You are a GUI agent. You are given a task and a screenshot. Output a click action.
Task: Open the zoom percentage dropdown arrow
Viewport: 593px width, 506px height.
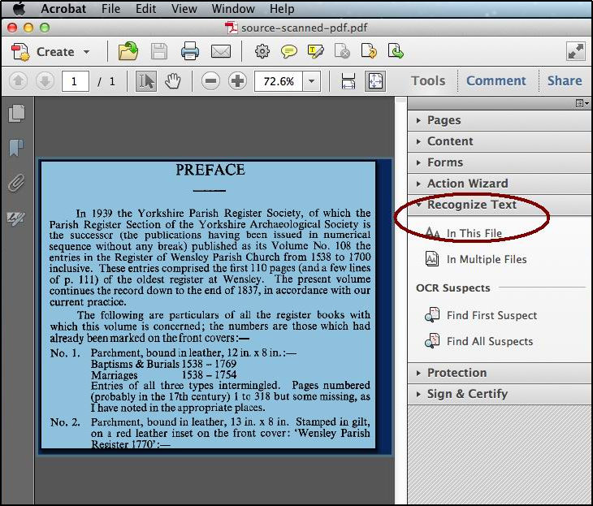click(x=312, y=81)
